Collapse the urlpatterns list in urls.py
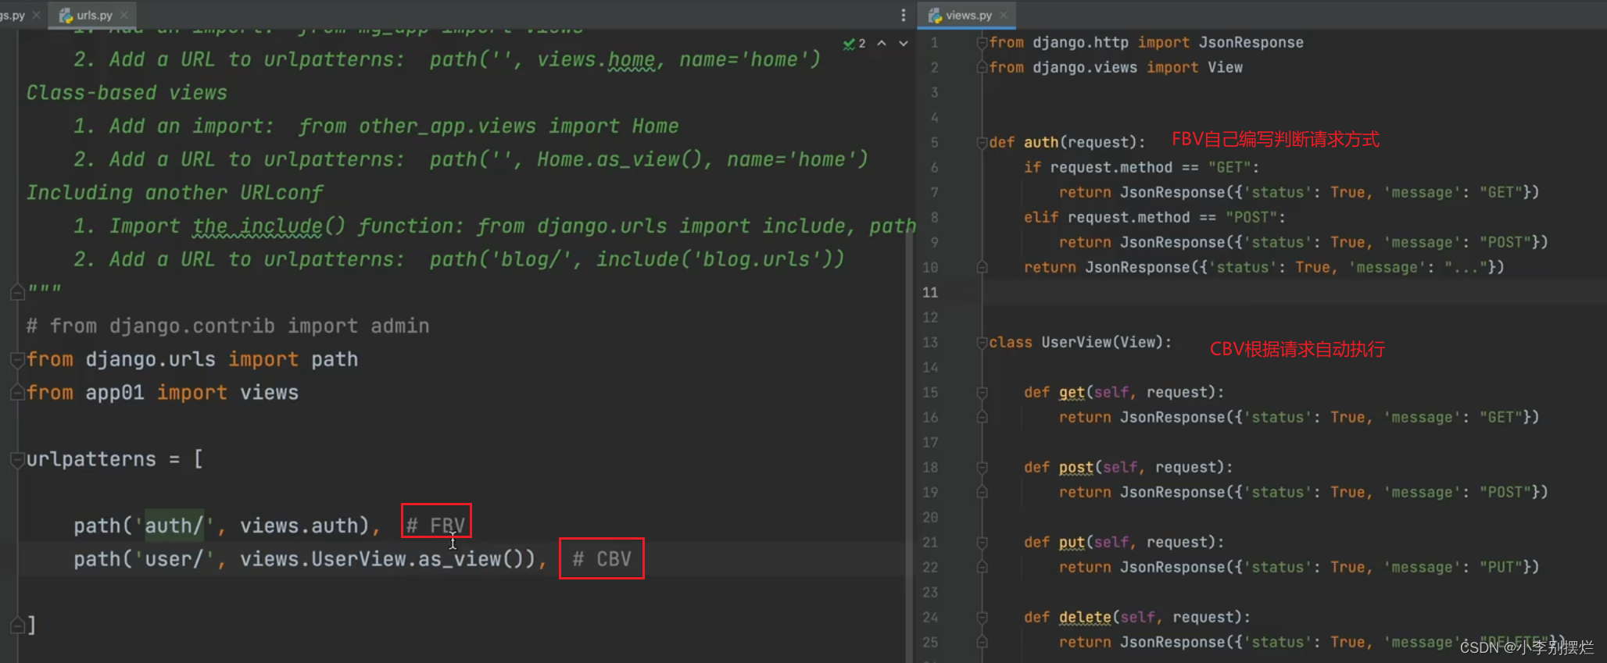This screenshot has width=1607, height=663. (17, 459)
